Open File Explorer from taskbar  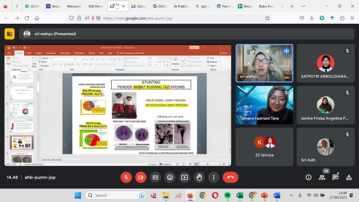coord(166,195)
